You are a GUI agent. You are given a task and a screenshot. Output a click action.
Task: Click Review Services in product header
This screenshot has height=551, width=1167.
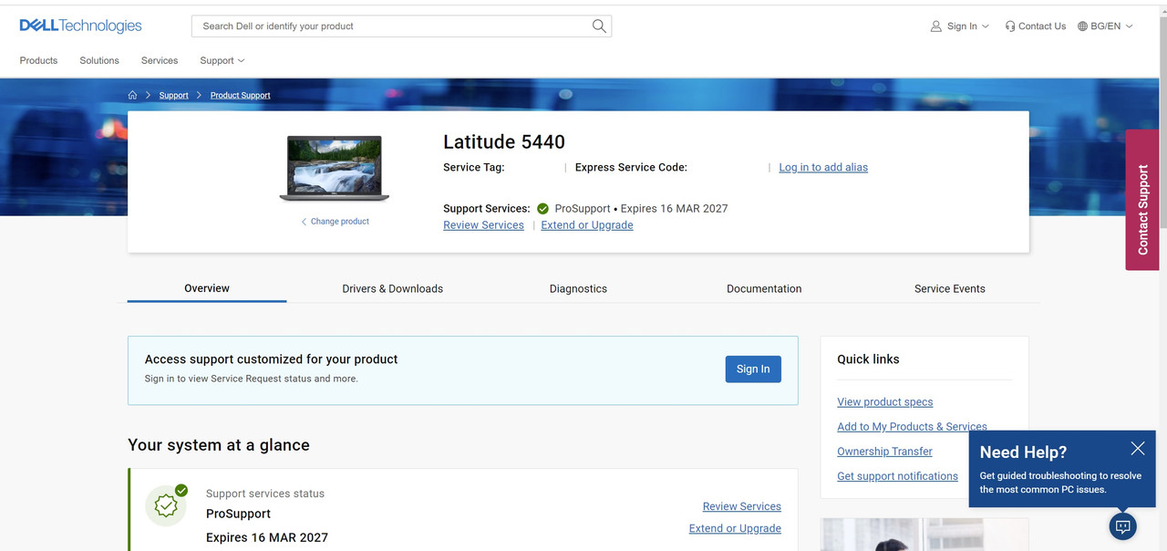(x=483, y=225)
